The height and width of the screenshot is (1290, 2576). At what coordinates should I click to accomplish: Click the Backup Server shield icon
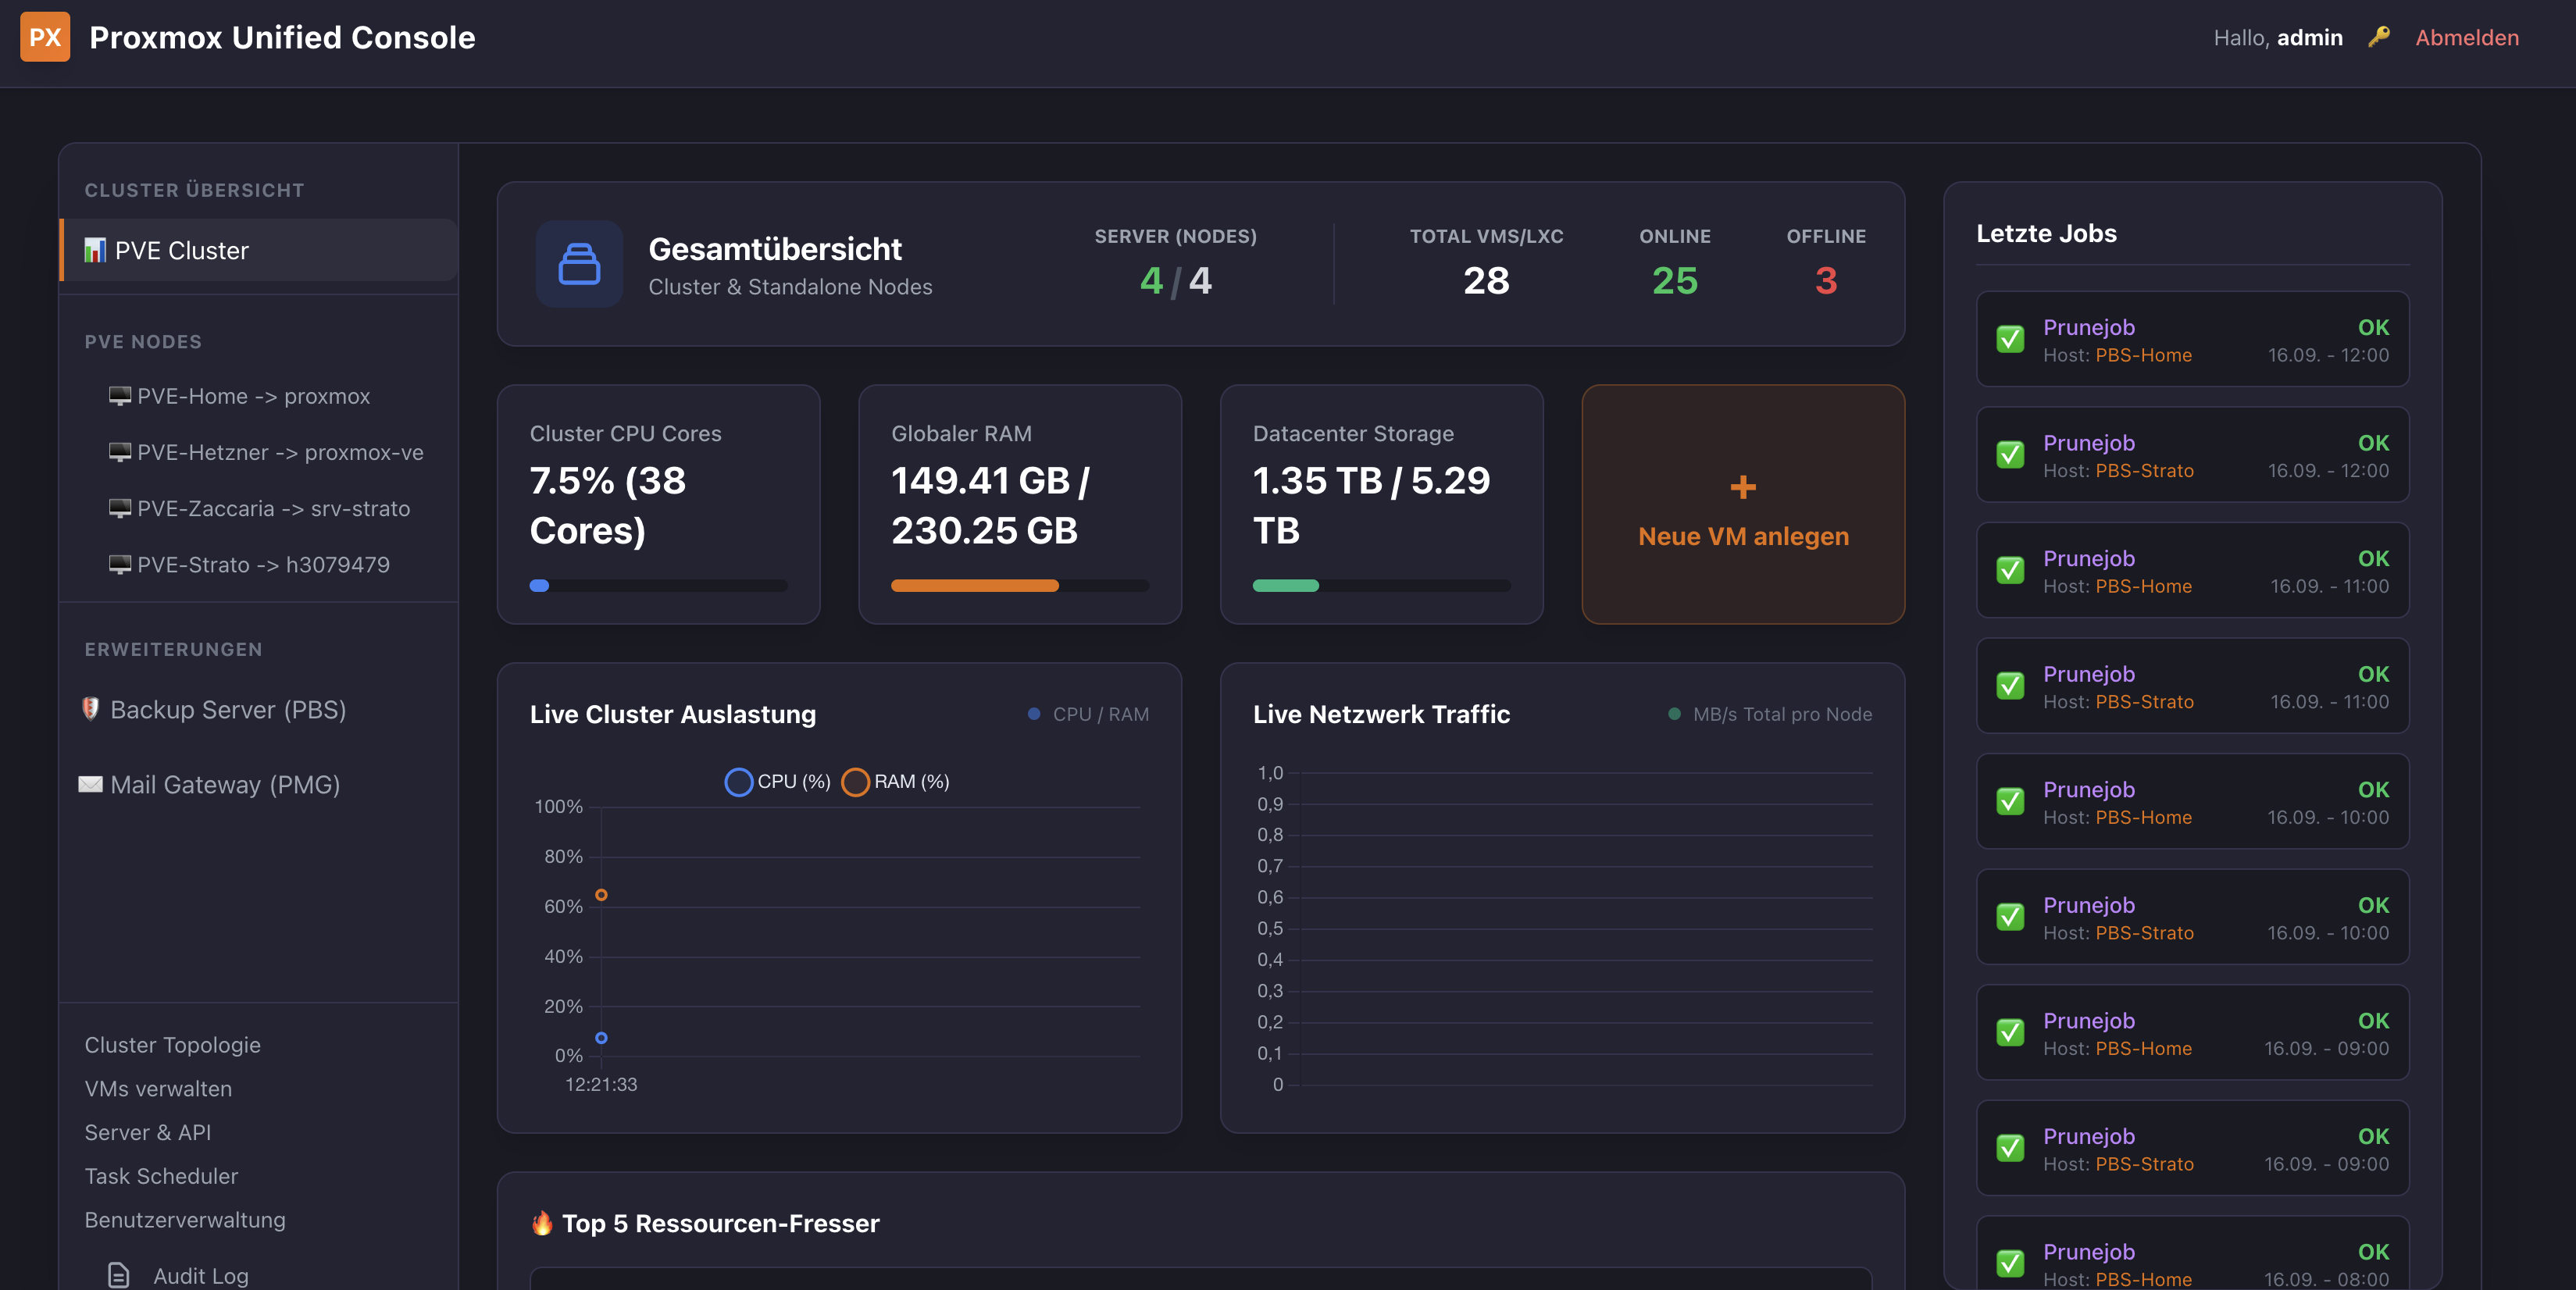click(90, 709)
